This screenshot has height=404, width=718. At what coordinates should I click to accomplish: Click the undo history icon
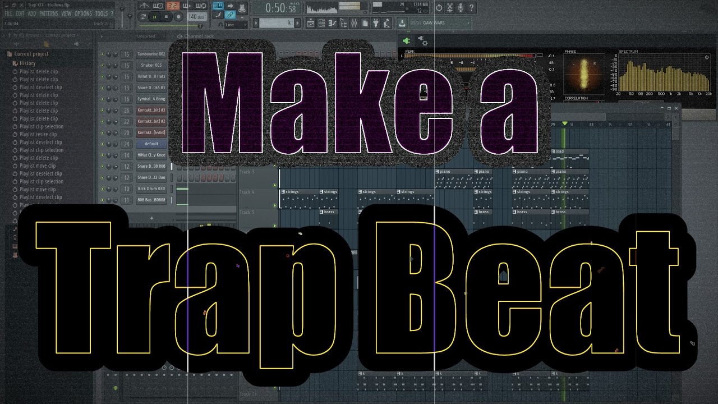click(x=439, y=8)
